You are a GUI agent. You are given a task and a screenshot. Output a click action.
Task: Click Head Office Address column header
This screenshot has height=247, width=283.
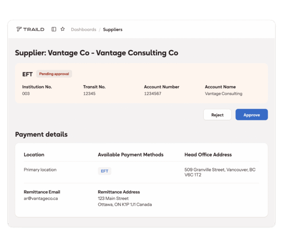(x=208, y=155)
